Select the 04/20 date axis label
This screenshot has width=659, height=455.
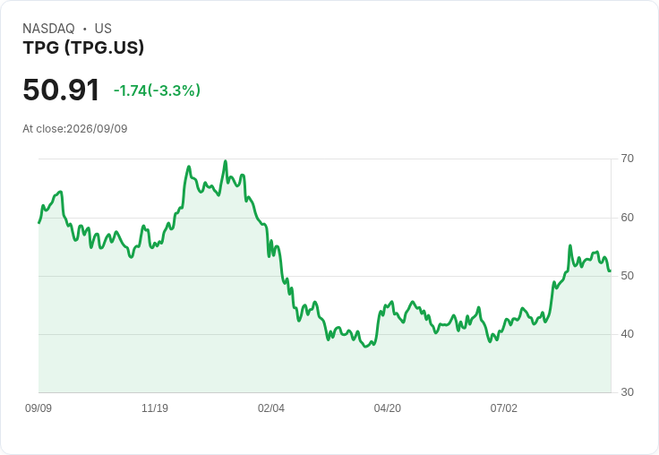[x=388, y=408]
